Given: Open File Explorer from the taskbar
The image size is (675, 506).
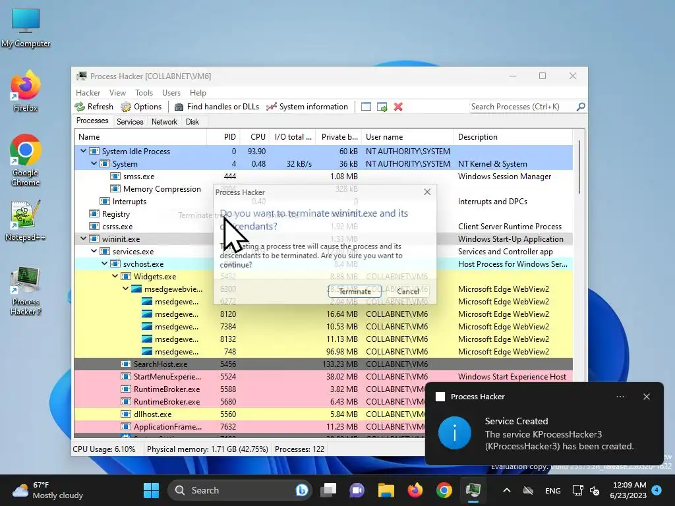Looking at the screenshot, I should tap(386, 490).
